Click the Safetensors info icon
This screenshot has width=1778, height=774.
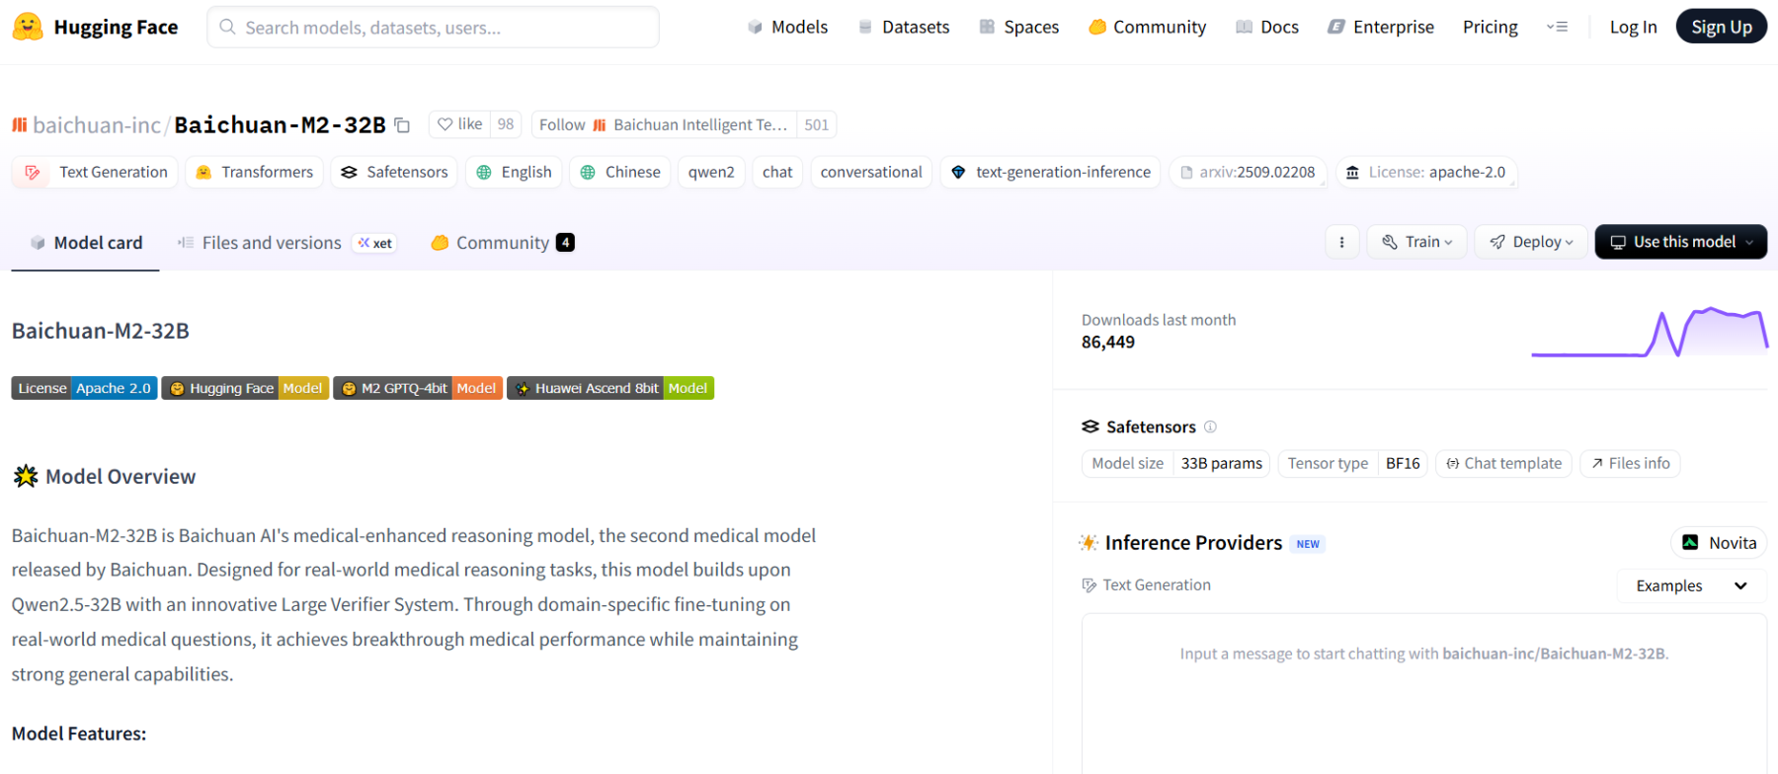(1210, 426)
